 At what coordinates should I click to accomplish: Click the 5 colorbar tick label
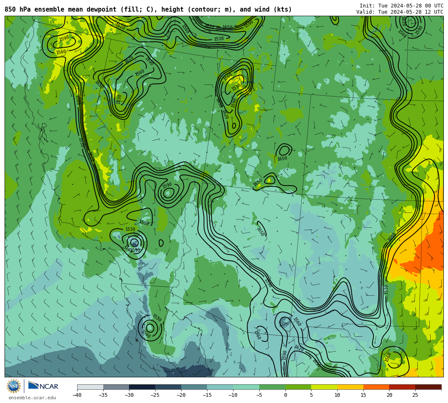[312, 395]
